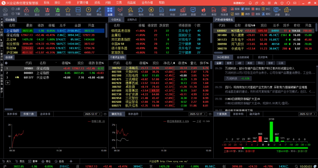This screenshot has width=318, height=168.
Task: Click the www.xyzq.com.cn website link
Action: (x=174, y=161)
